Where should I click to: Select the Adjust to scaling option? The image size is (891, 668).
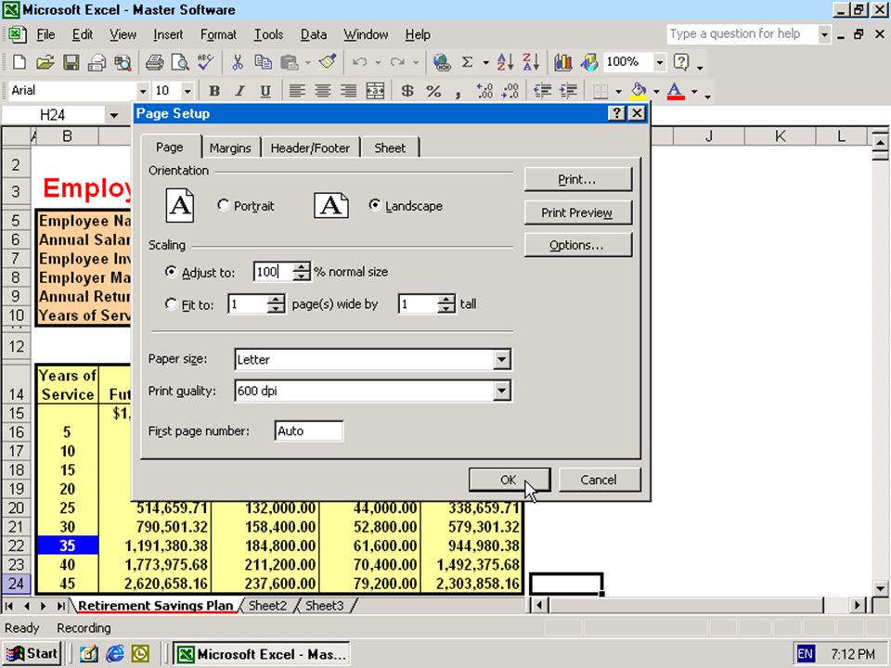click(x=171, y=272)
